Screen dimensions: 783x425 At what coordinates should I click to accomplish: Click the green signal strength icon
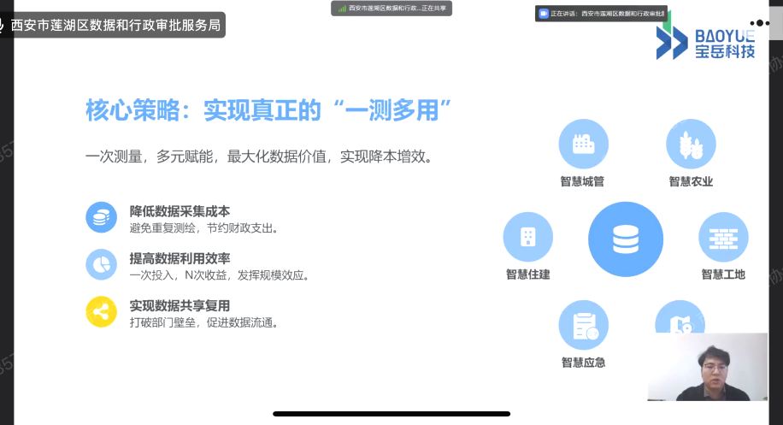pyautogui.click(x=341, y=8)
